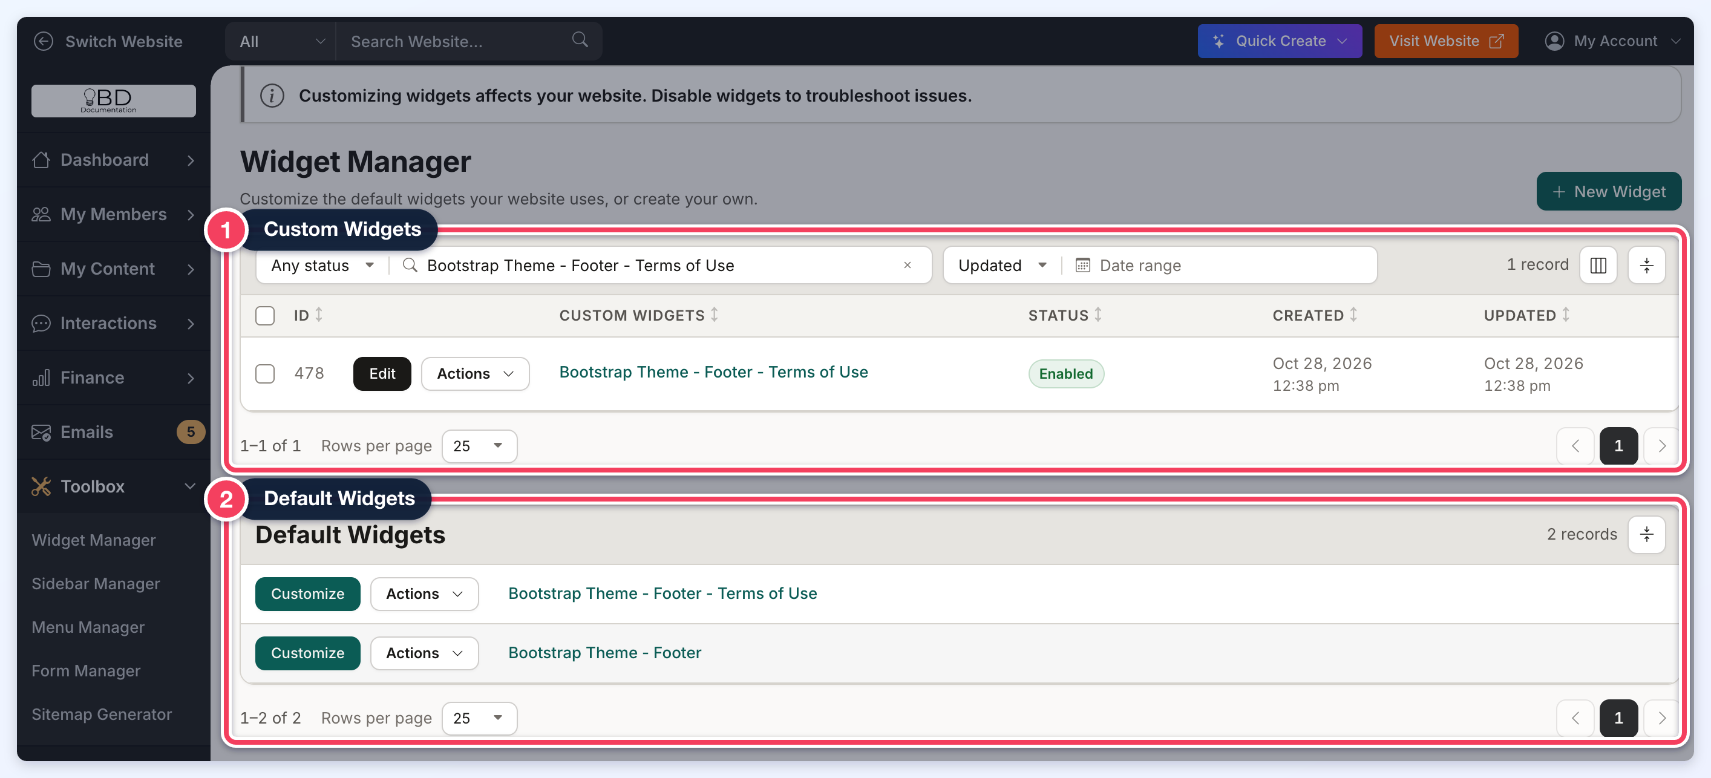Sort by Created column arrows
1711x778 pixels.
[1353, 315]
